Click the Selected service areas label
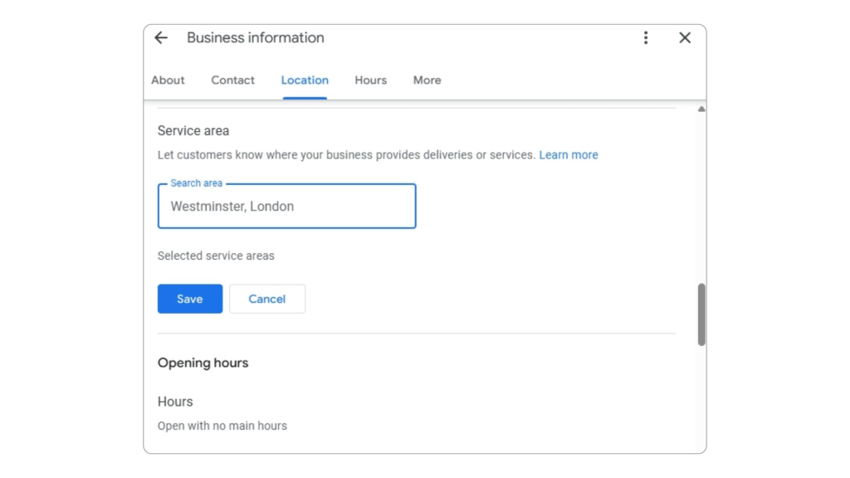Screen dimensions: 850x478 [216, 256]
